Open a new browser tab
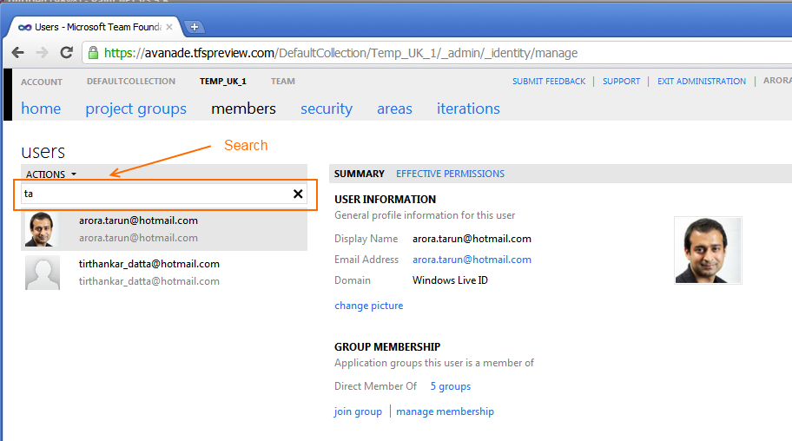 pos(195,27)
